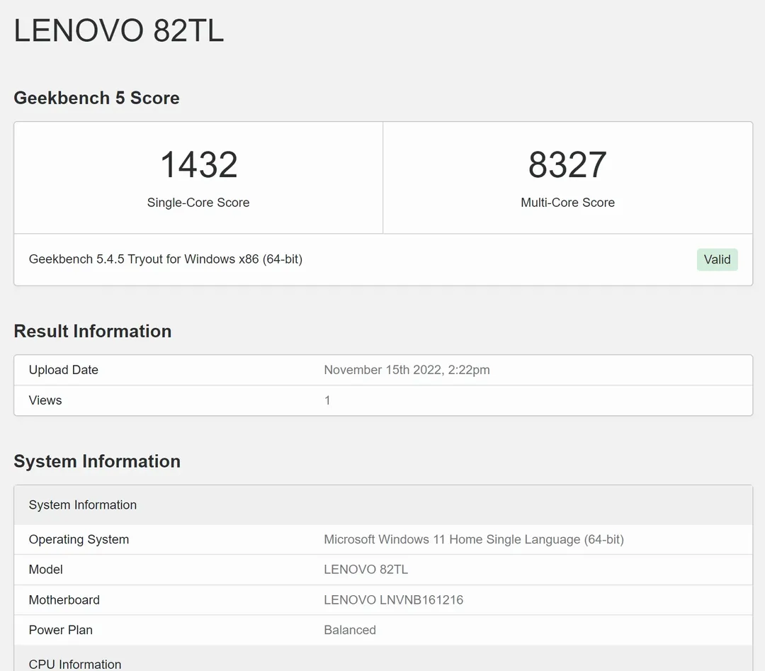Select the LENOVO LNVNB161216 motherboard value

(x=393, y=600)
